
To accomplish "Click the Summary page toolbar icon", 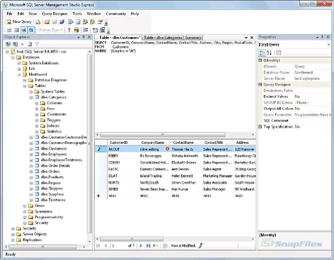I will pos(78,22).
